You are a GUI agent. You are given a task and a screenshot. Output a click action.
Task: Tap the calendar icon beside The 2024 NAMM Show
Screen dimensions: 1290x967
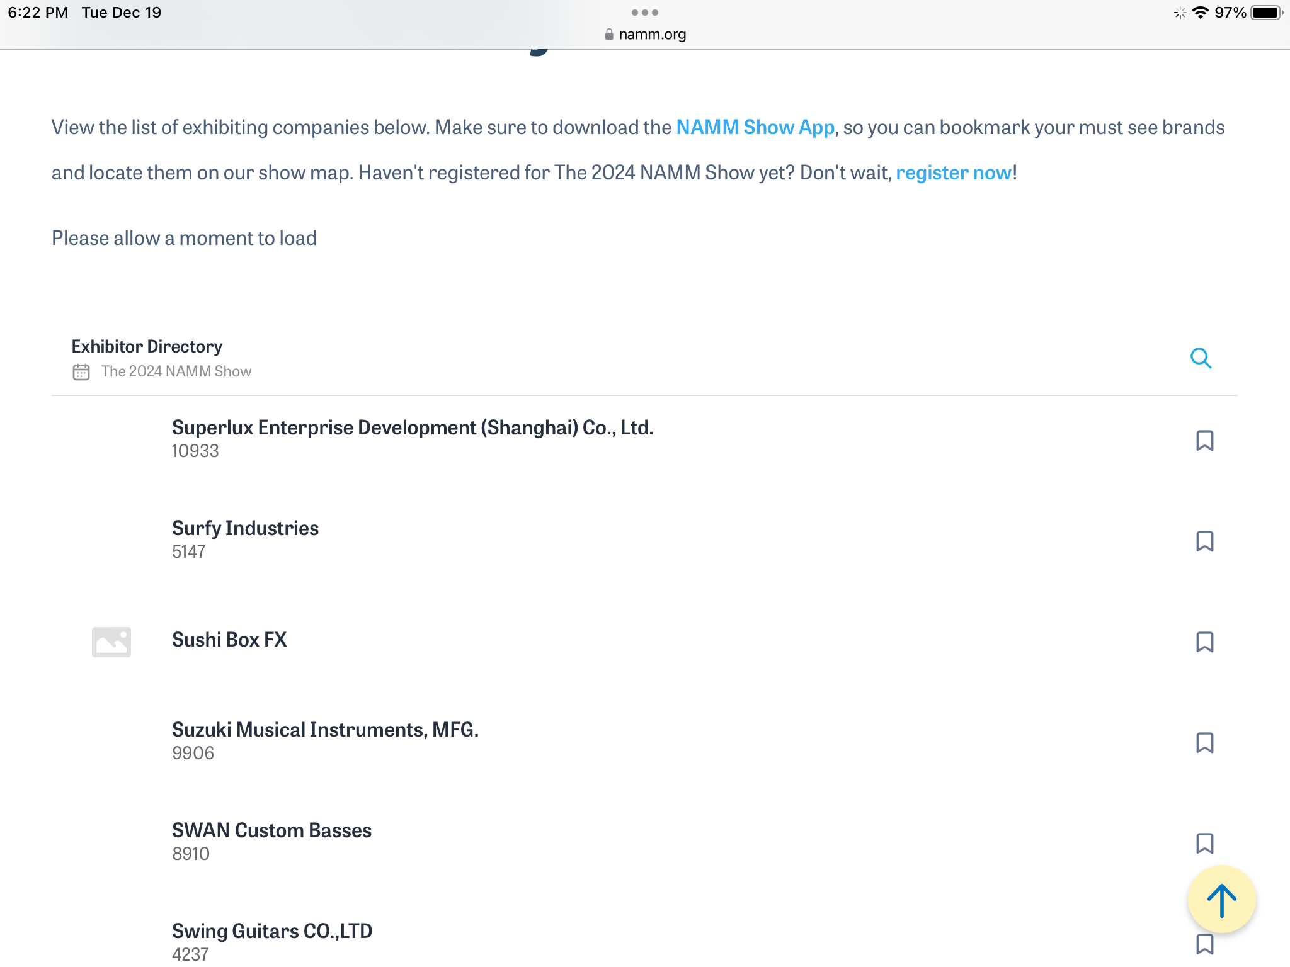point(81,372)
